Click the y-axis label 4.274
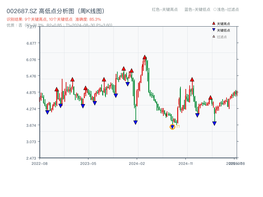Image resolution: width=263 pixels, height=197 pixels. 31,109
